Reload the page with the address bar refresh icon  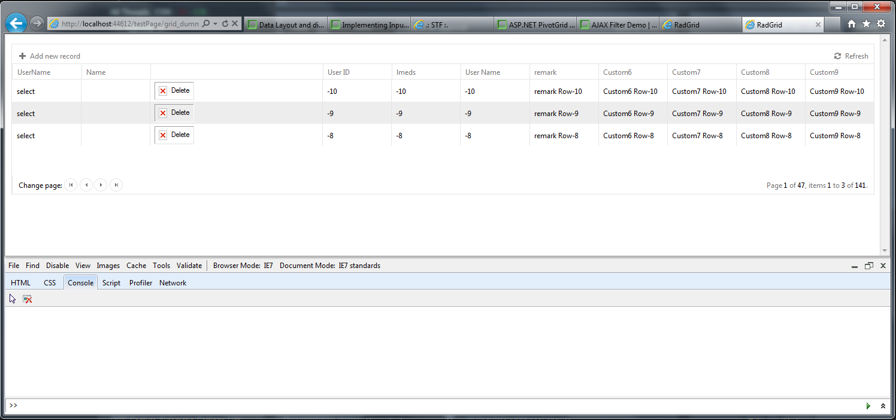pyautogui.click(x=225, y=24)
